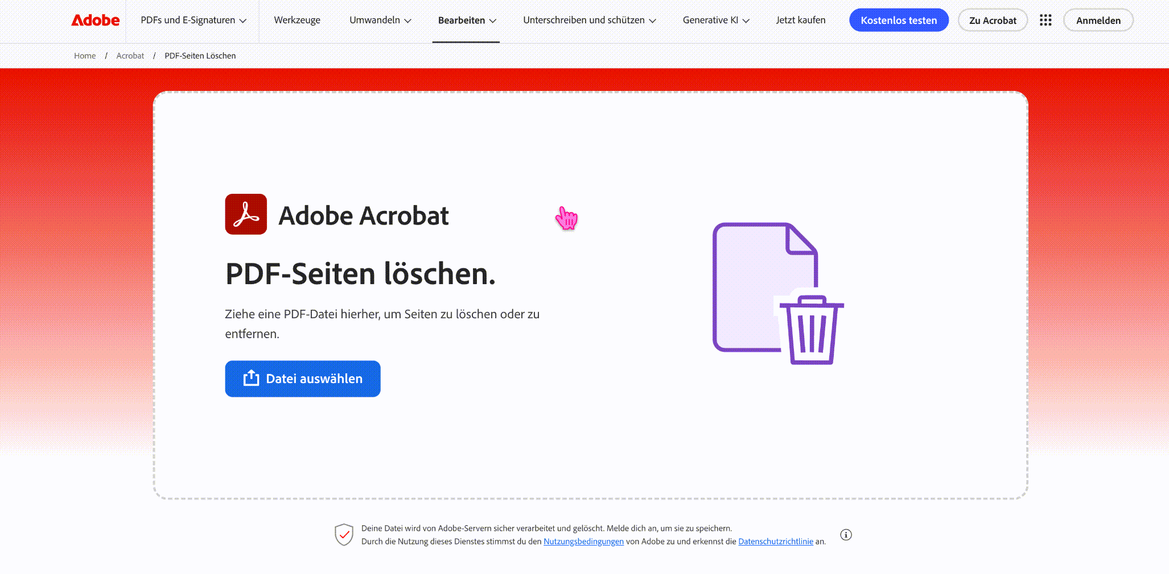
Task: Expand the Umwandeln dropdown
Action: tap(380, 20)
